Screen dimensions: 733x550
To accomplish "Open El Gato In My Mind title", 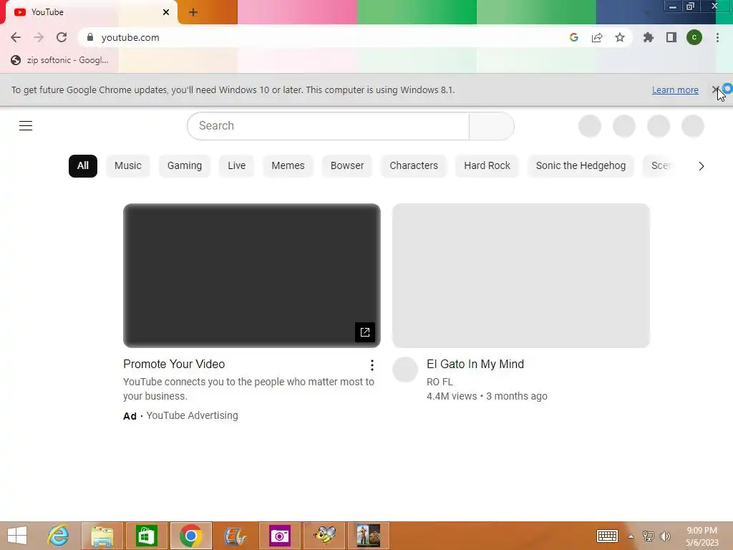I will 475,364.
